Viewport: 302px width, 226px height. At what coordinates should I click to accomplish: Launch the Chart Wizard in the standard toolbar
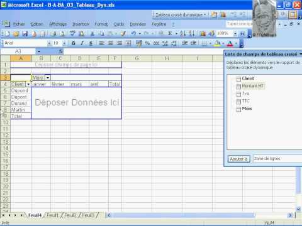pos(203,33)
